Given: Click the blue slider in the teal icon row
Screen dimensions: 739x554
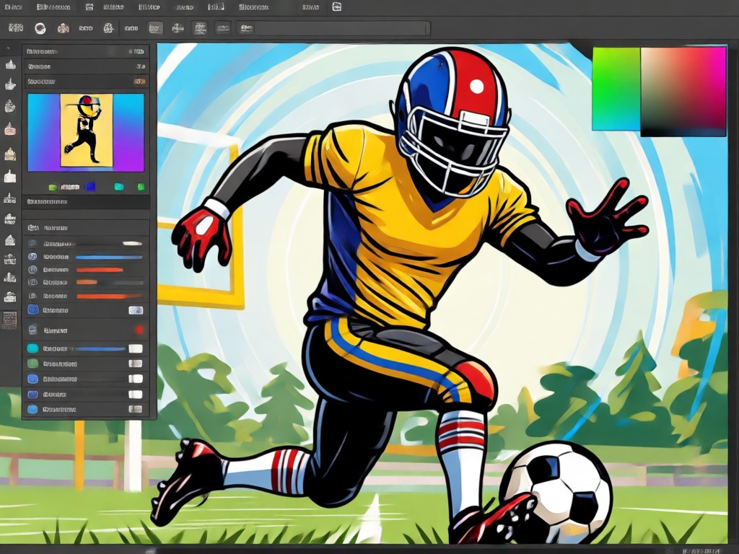Looking at the screenshot, I should pos(100,349).
